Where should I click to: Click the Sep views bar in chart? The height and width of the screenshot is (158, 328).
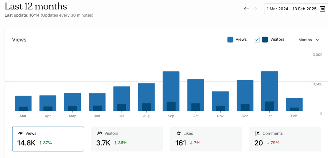coord(171,85)
